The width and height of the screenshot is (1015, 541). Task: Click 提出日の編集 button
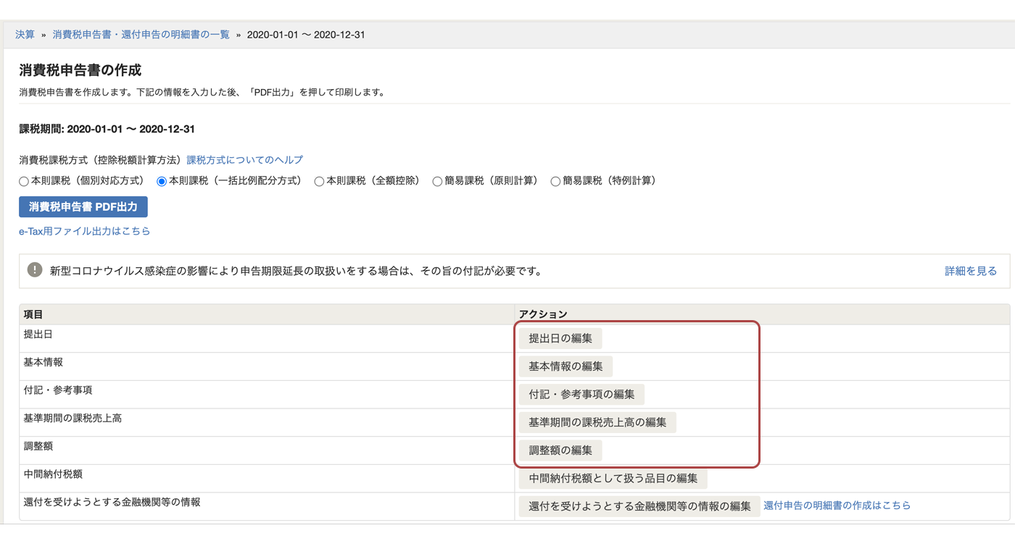point(560,338)
